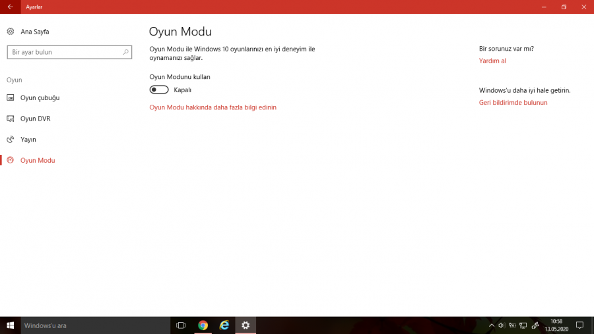The width and height of the screenshot is (594, 334).
Task: Launch Google Chrome from taskbar
Action: point(203,325)
